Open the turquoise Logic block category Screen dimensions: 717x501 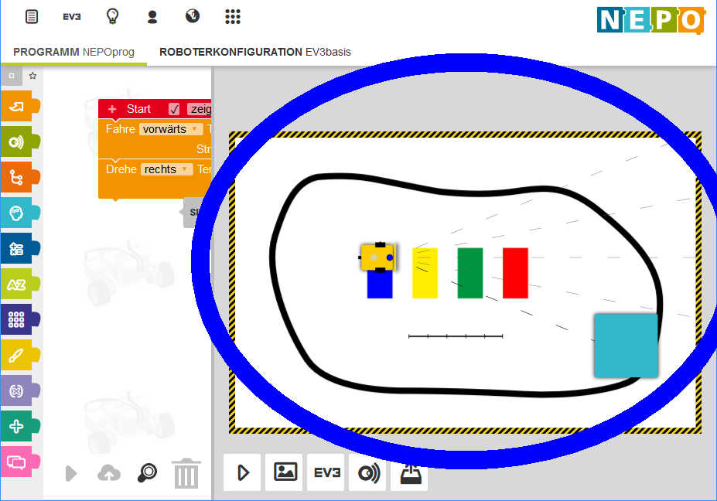click(x=19, y=213)
